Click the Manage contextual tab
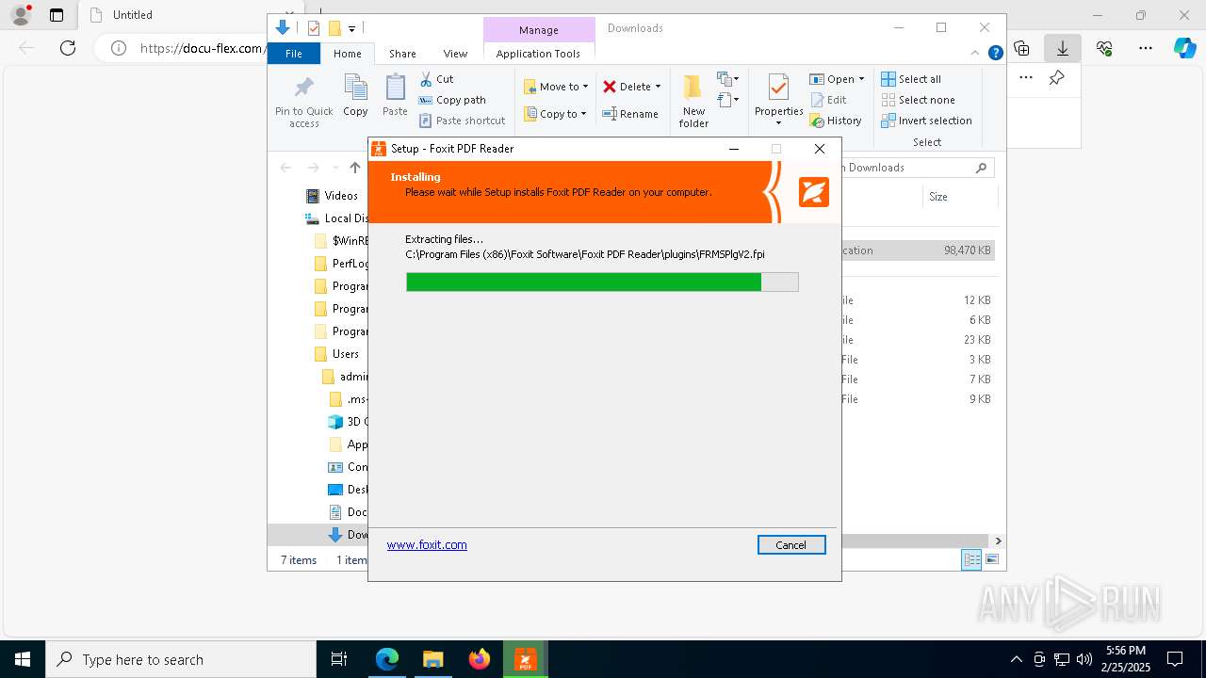The image size is (1206, 678). [539, 29]
